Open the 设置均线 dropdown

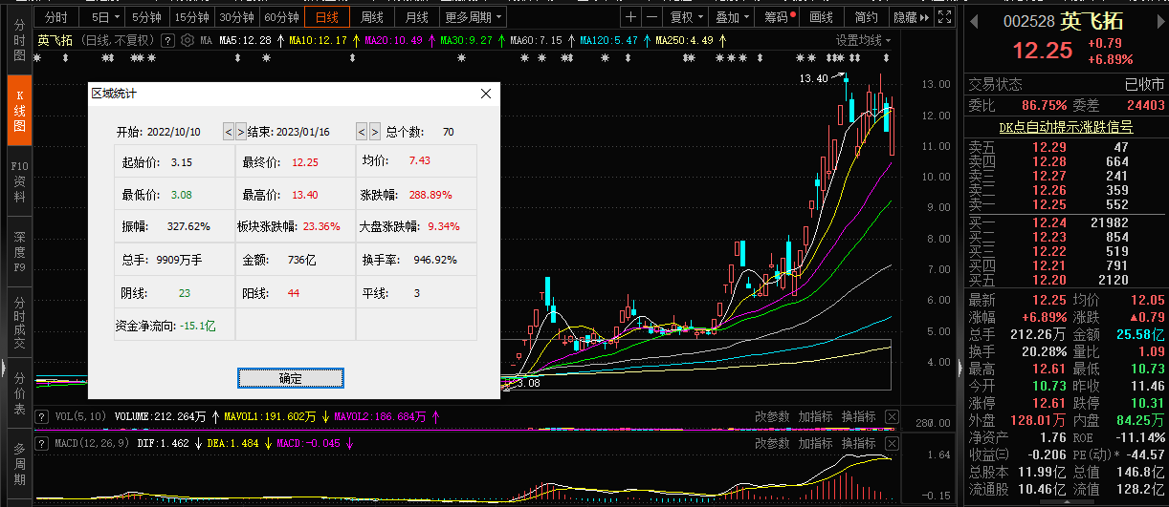click(x=863, y=40)
